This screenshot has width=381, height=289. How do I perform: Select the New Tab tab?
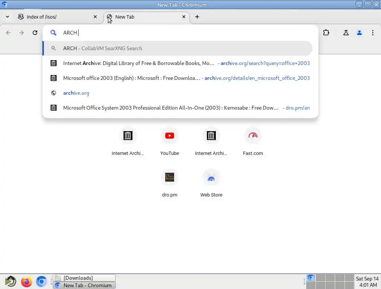(147, 17)
